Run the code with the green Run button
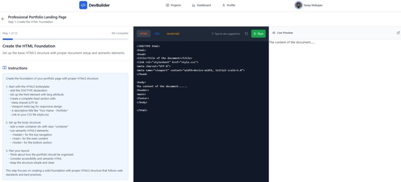This screenshot has width=401, height=182. tap(258, 34)
